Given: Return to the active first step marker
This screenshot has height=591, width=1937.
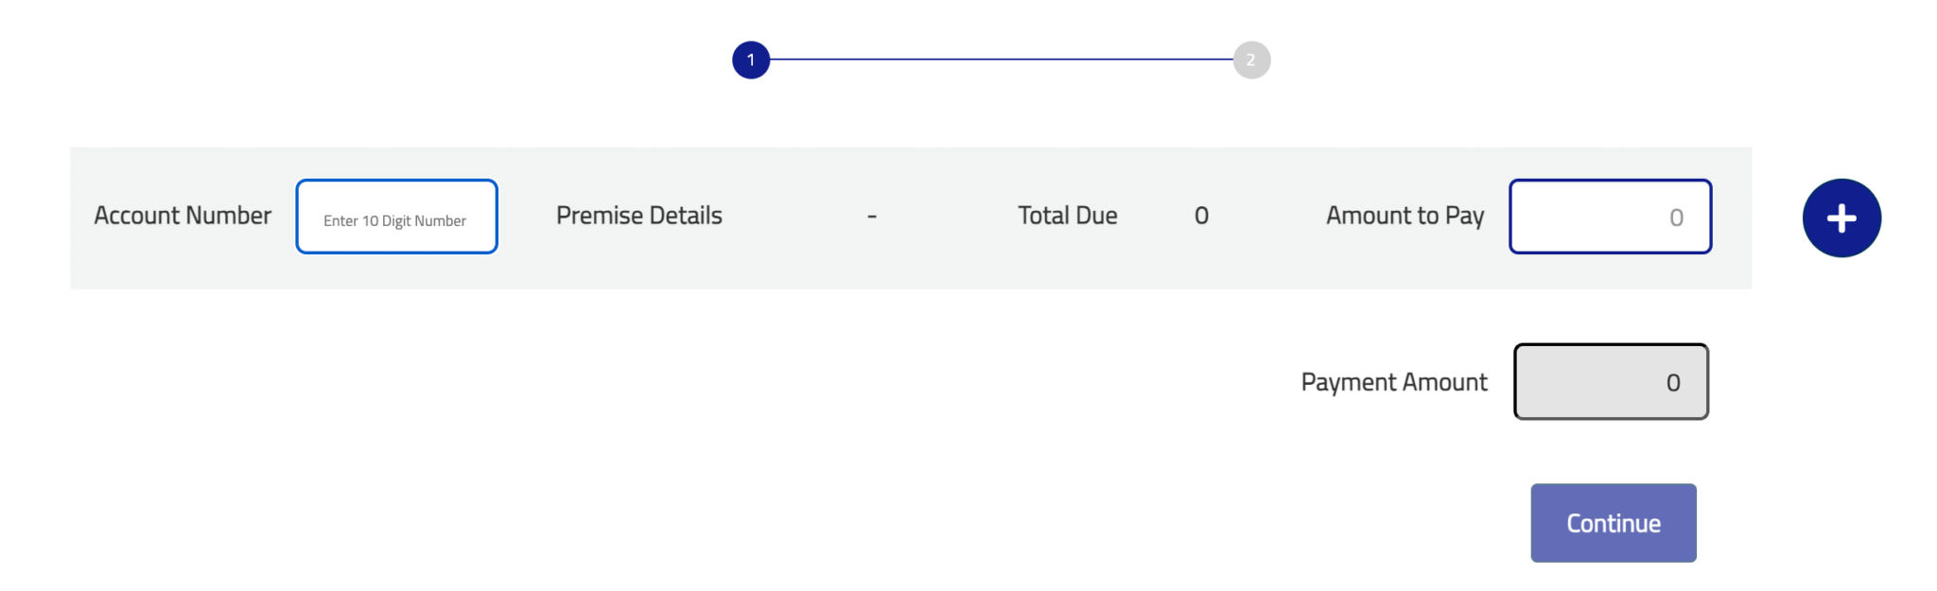Looking at the screenshot, I should (x=751, y=60).
